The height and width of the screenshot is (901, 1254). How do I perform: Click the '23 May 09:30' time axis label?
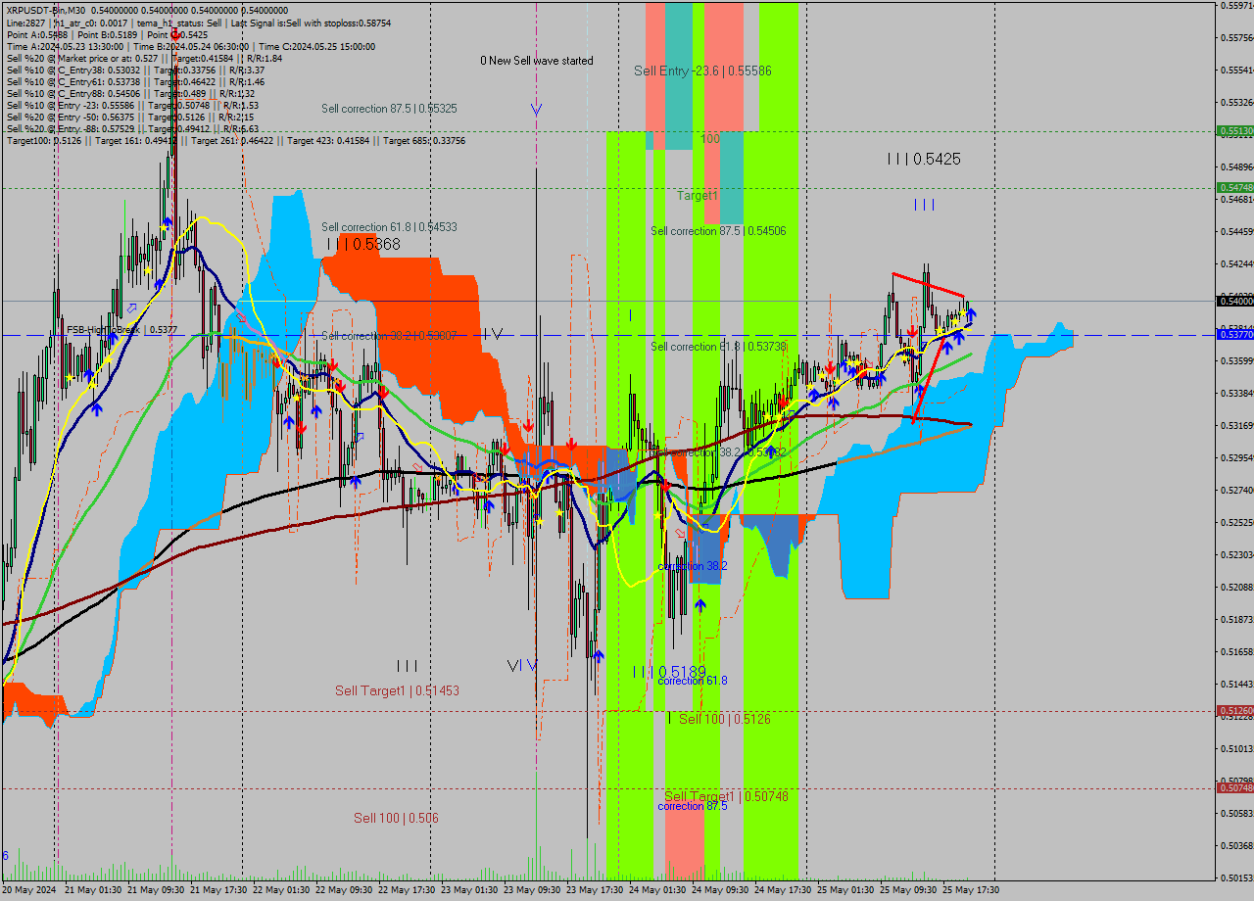[x=534, y=890]
